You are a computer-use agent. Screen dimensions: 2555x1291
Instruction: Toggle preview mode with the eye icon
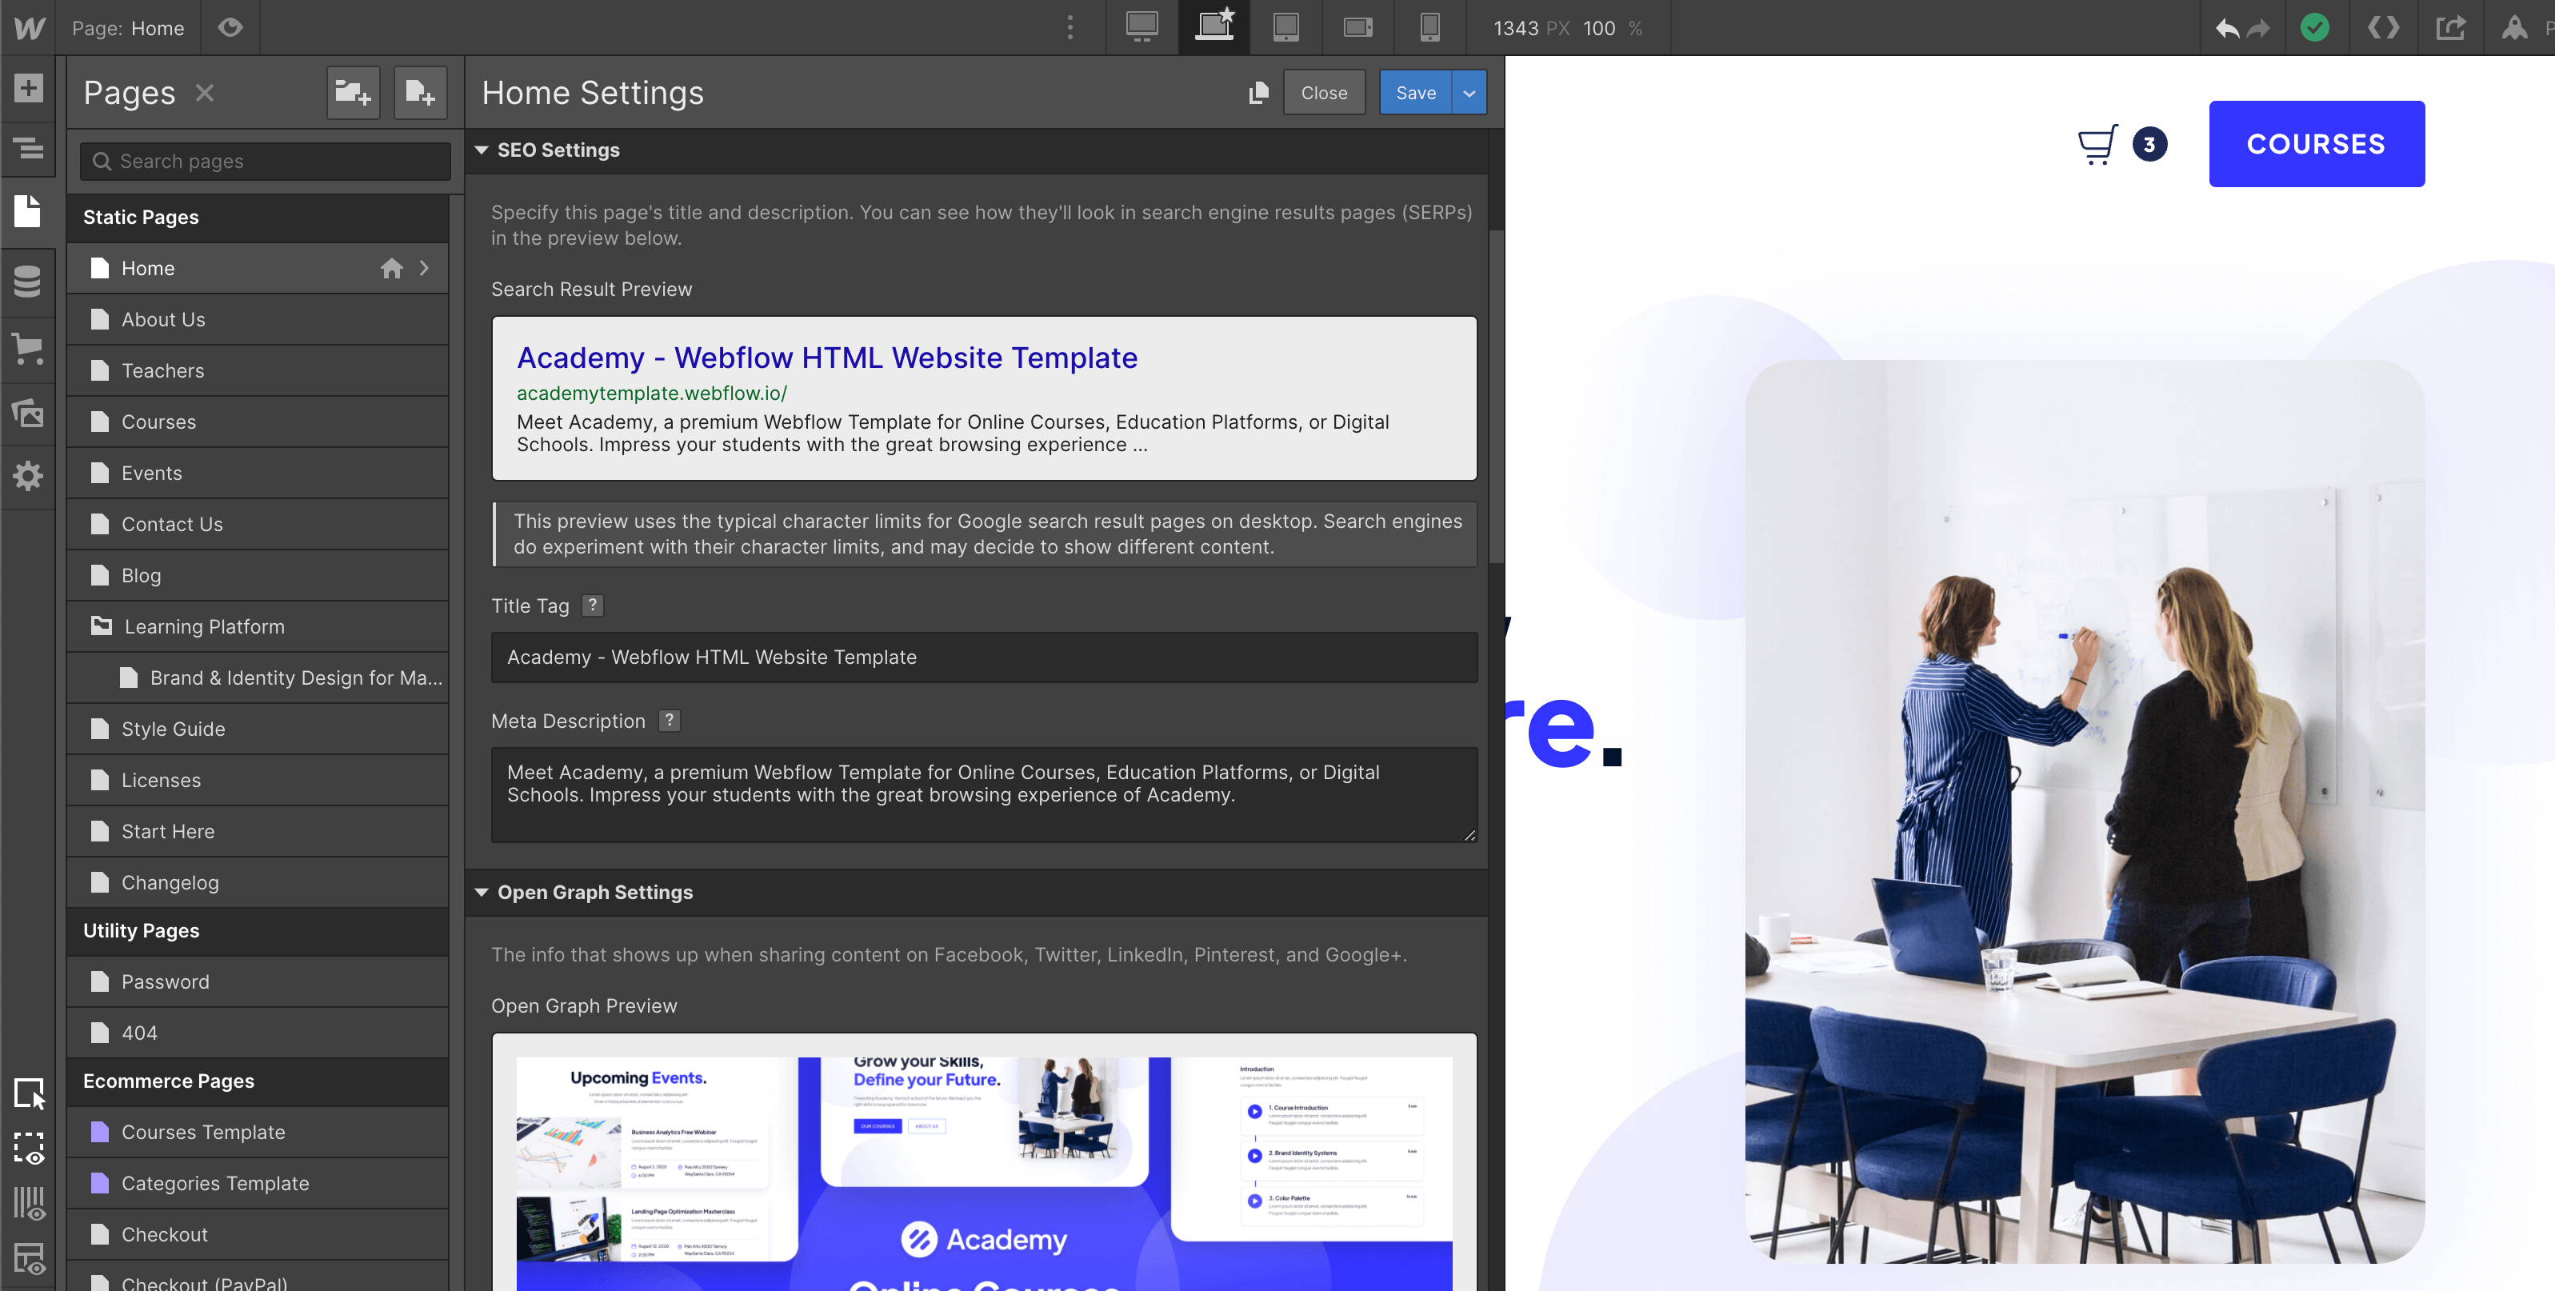click(x=230, y=28)
